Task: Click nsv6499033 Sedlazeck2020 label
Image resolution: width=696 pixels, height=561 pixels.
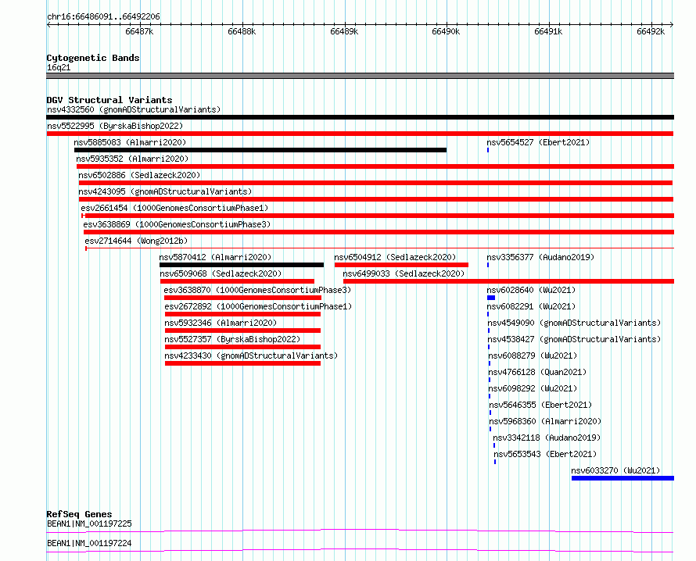Action: pyautogui.click(x=404, y=273)
